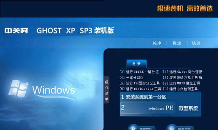Choose 安装系统到第一分区 option
This screenshot has height=130, width=218.
pos(146,97)
